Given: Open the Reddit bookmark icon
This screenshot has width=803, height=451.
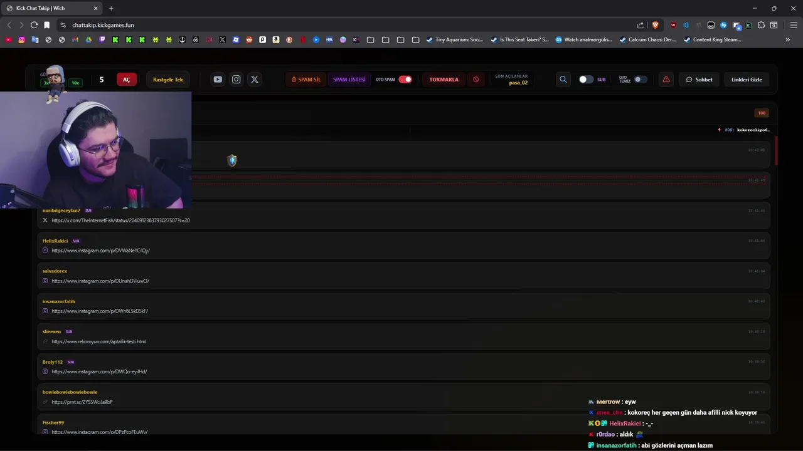Looking at the screenshot, I should [x=249, y=39].
